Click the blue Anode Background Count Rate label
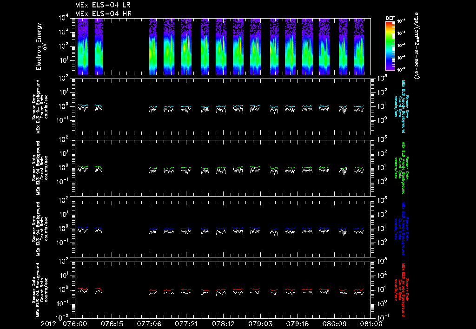 [x=401, y=229]
